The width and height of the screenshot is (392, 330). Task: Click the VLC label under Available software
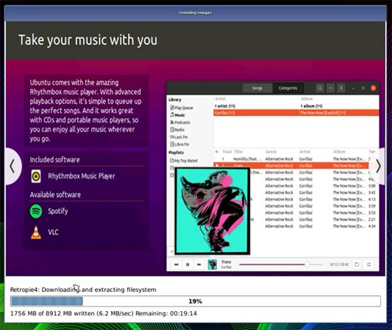pos(53,232)
